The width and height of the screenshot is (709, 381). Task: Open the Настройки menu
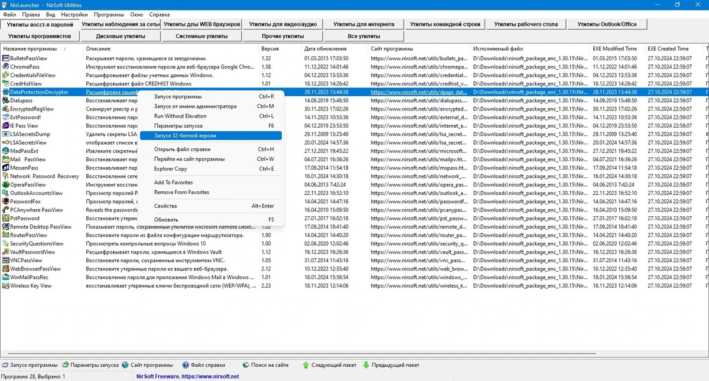tap(74, 14)
